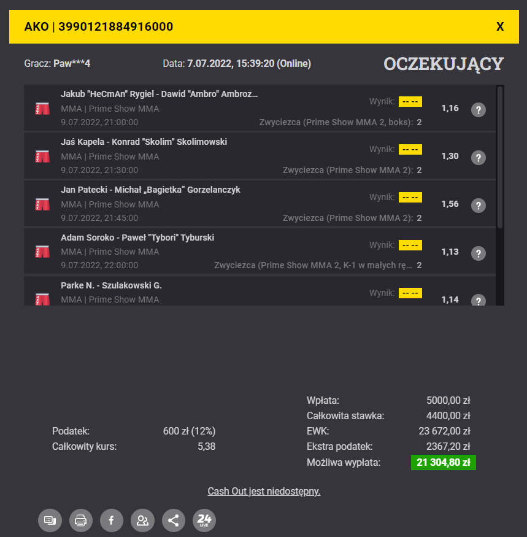
Task: Click time 9.07.2022, 21:30:00
Action: (x=99, y=170)
